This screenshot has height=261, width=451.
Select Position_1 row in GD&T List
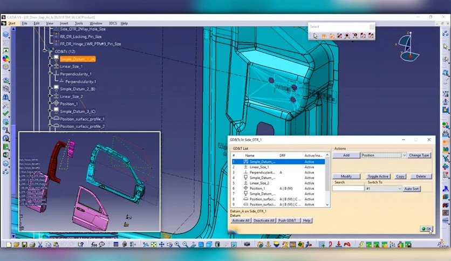(x=278, y=188)
